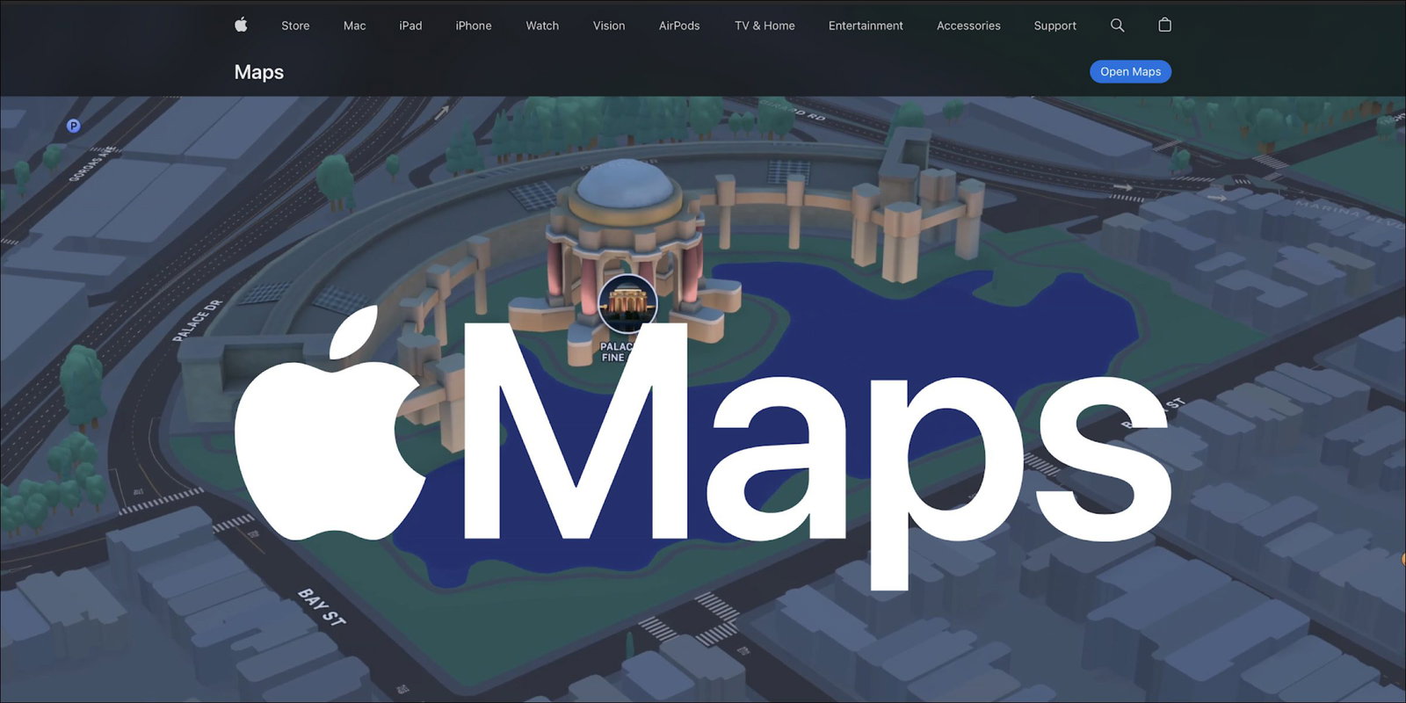
Task: Open the Watch menu
Action: [542, 25]
